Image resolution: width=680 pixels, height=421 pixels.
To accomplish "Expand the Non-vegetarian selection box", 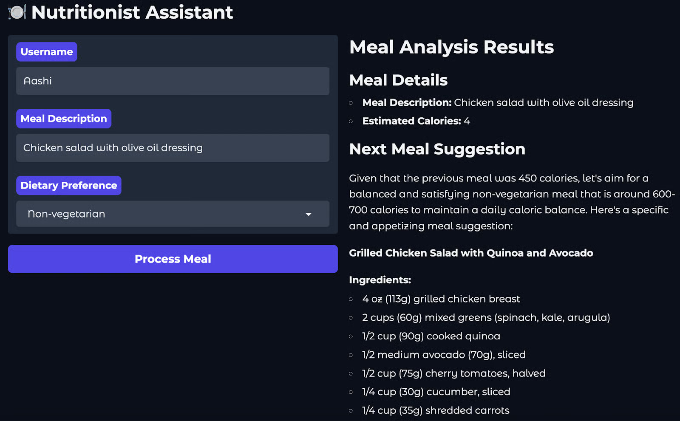I will click(173, 214).
